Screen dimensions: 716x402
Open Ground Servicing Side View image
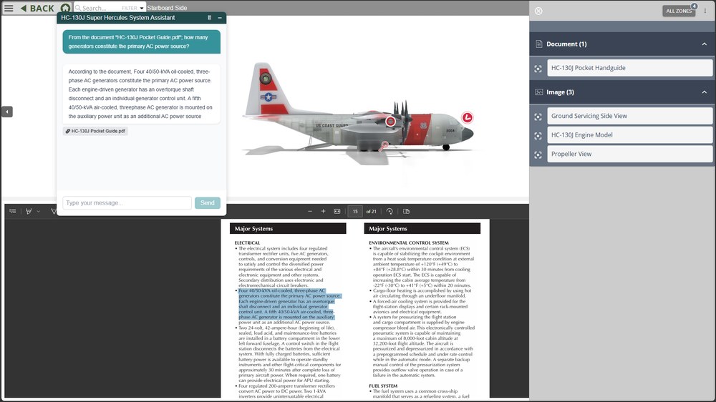[629, 116]
